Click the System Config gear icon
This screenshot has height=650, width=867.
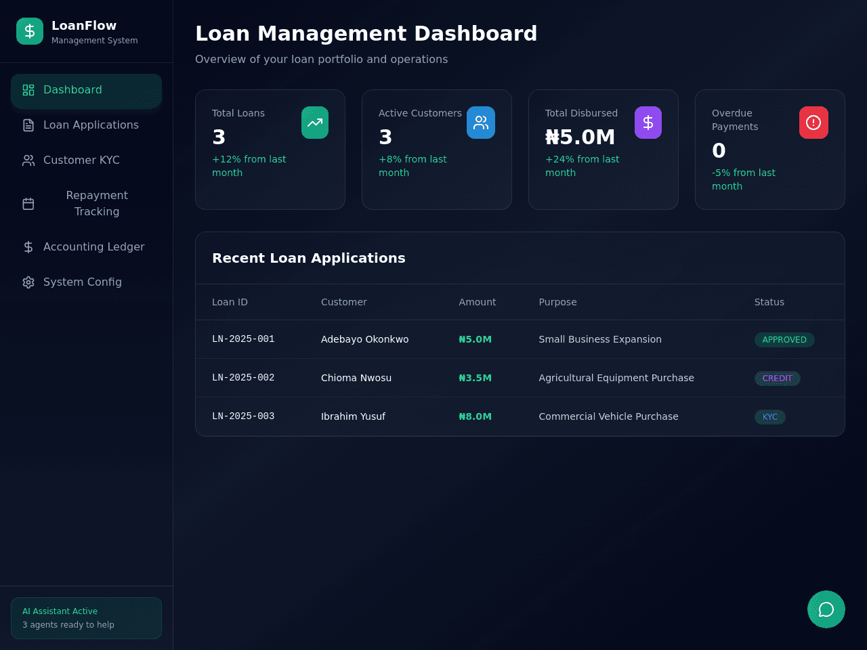(28, 282)
